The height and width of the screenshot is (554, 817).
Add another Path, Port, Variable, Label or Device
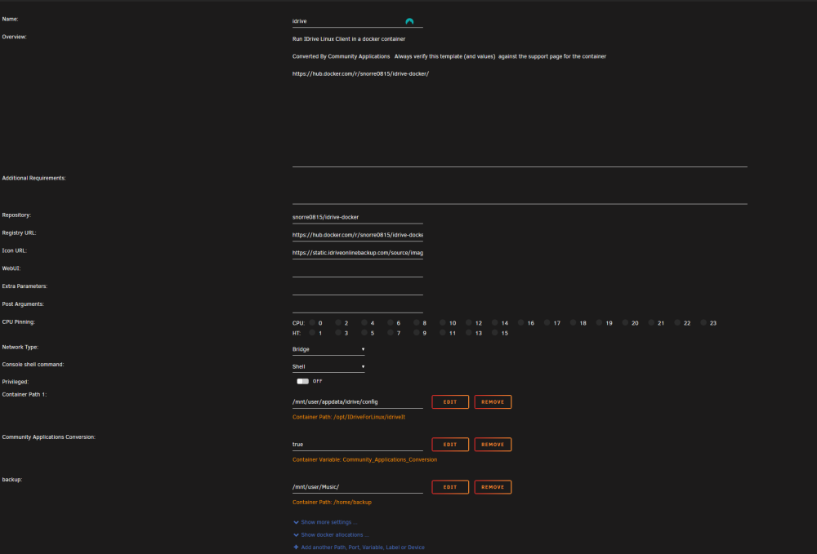[359, 547]
